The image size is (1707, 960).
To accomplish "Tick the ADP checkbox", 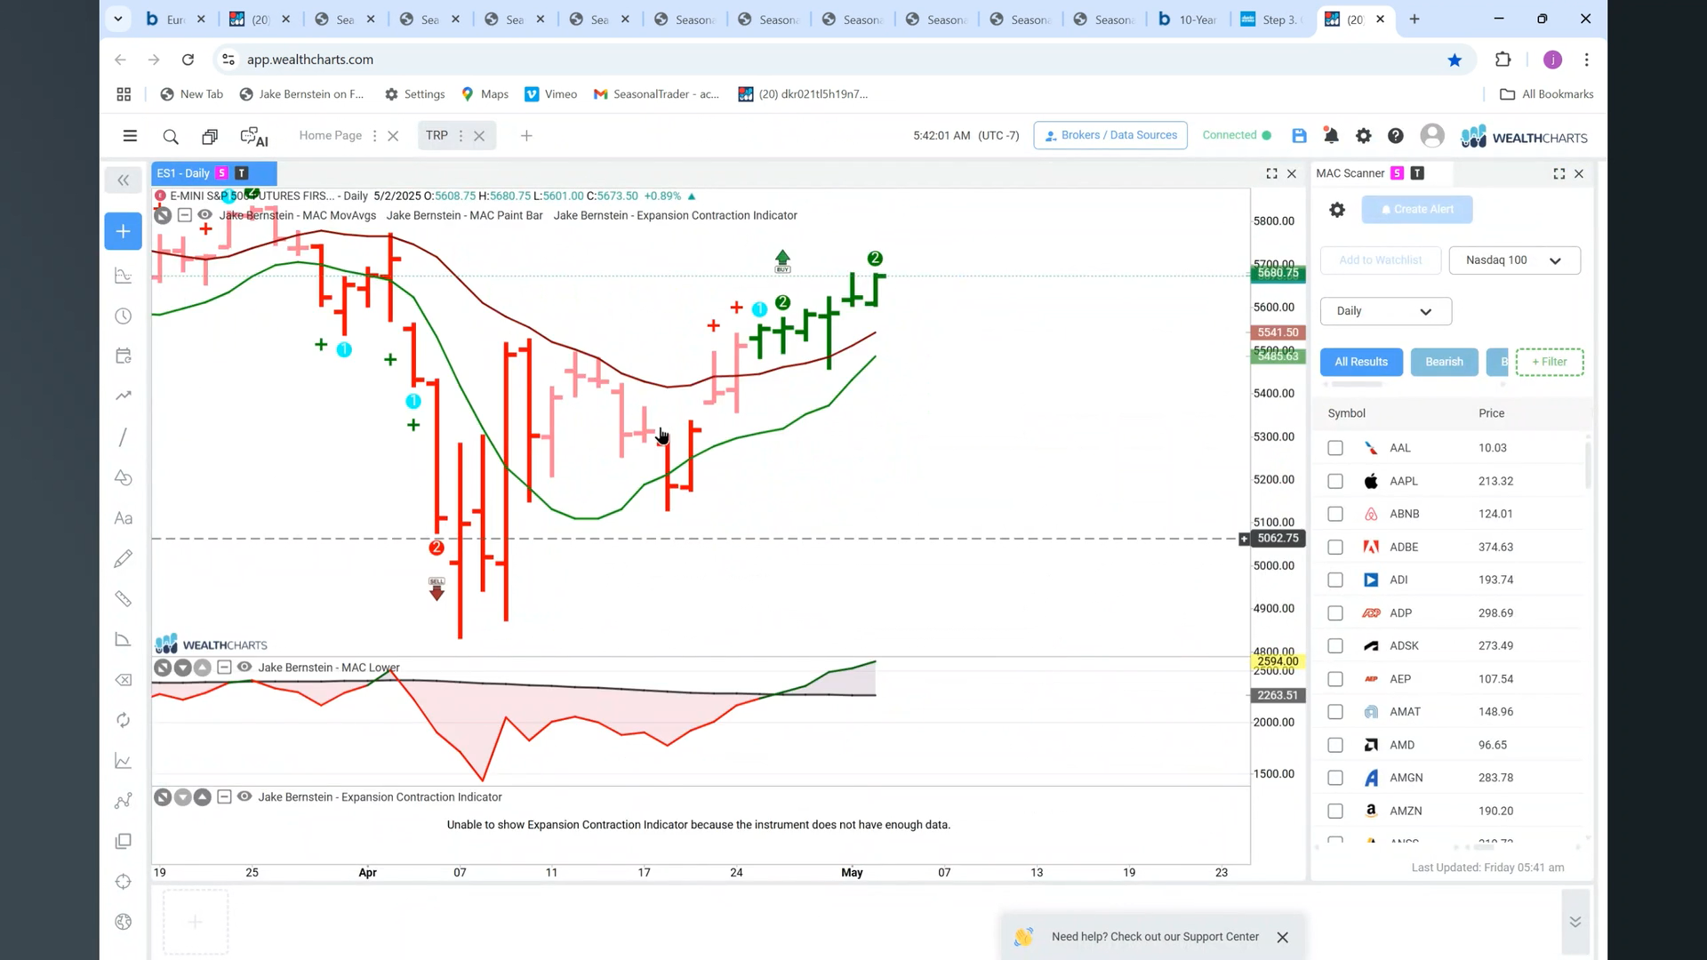I will tap(1335, 613).
